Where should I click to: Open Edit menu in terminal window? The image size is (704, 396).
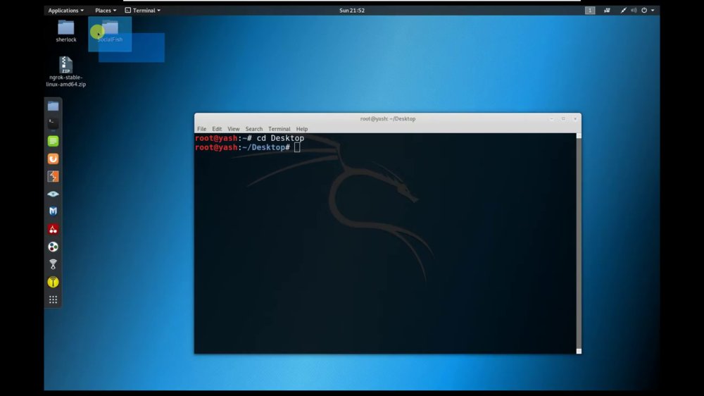tap(217, 128)
